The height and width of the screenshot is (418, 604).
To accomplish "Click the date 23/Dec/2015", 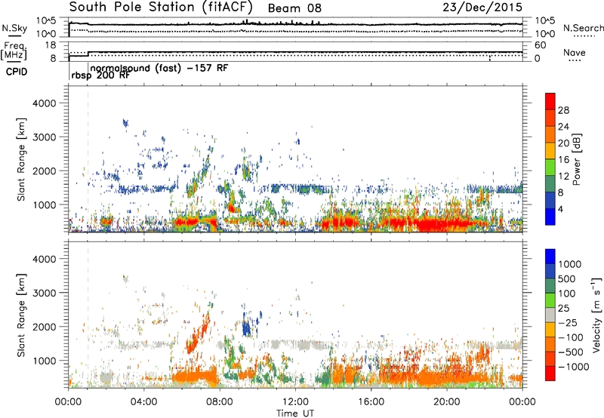I will [x=482, y=8].
